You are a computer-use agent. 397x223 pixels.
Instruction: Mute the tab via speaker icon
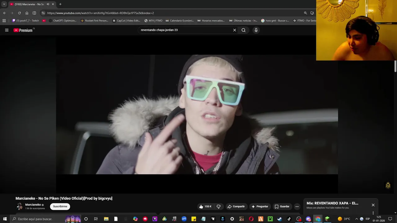(48, 4)
